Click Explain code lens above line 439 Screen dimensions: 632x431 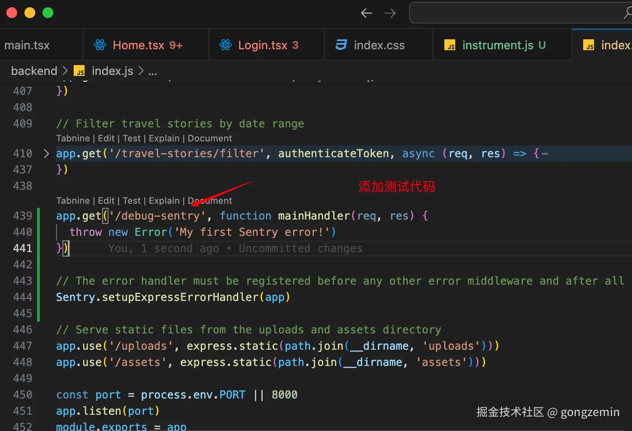coord(164,201)
